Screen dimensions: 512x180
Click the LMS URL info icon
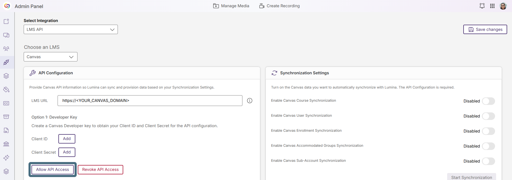[x=250, y=101]
